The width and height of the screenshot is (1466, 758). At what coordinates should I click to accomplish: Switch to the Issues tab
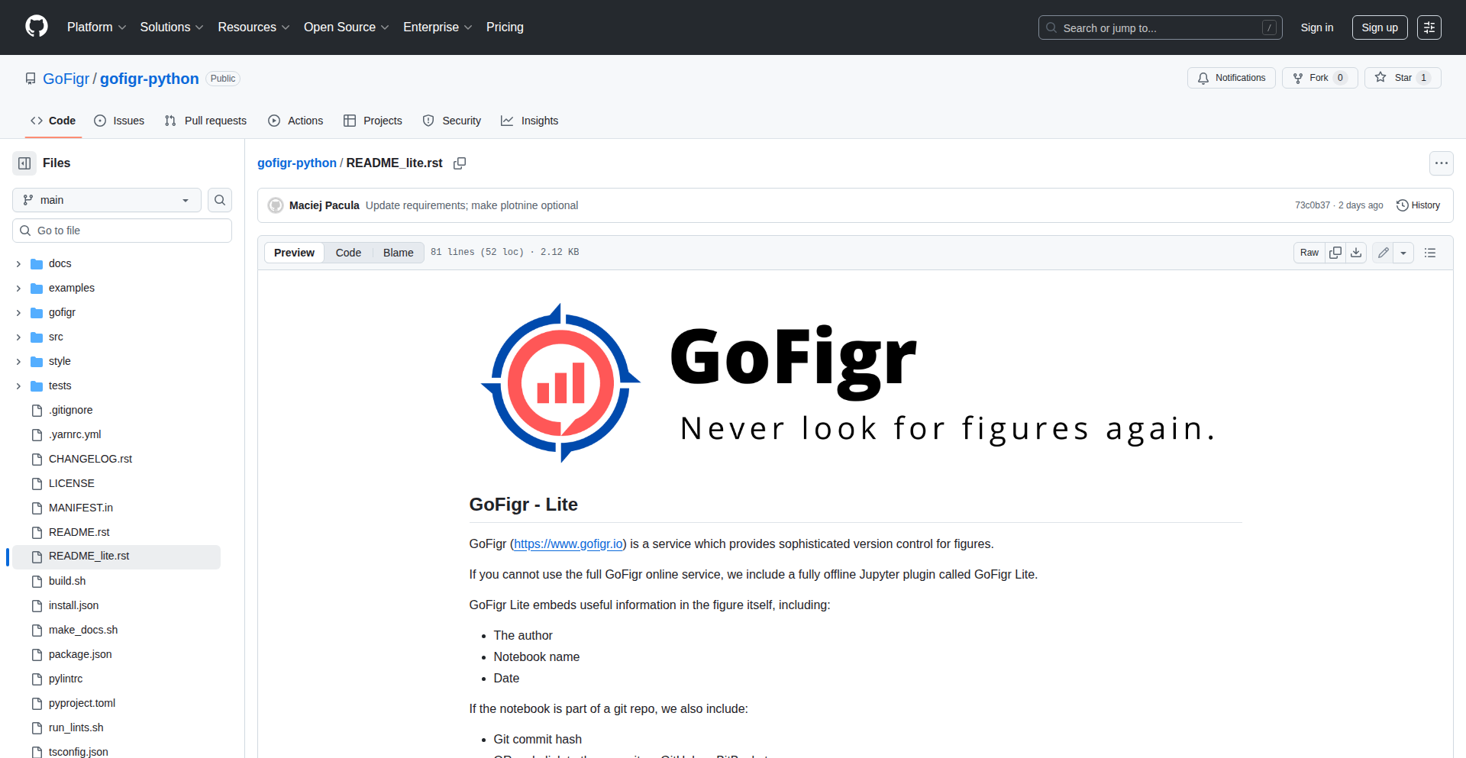point(119,121)
